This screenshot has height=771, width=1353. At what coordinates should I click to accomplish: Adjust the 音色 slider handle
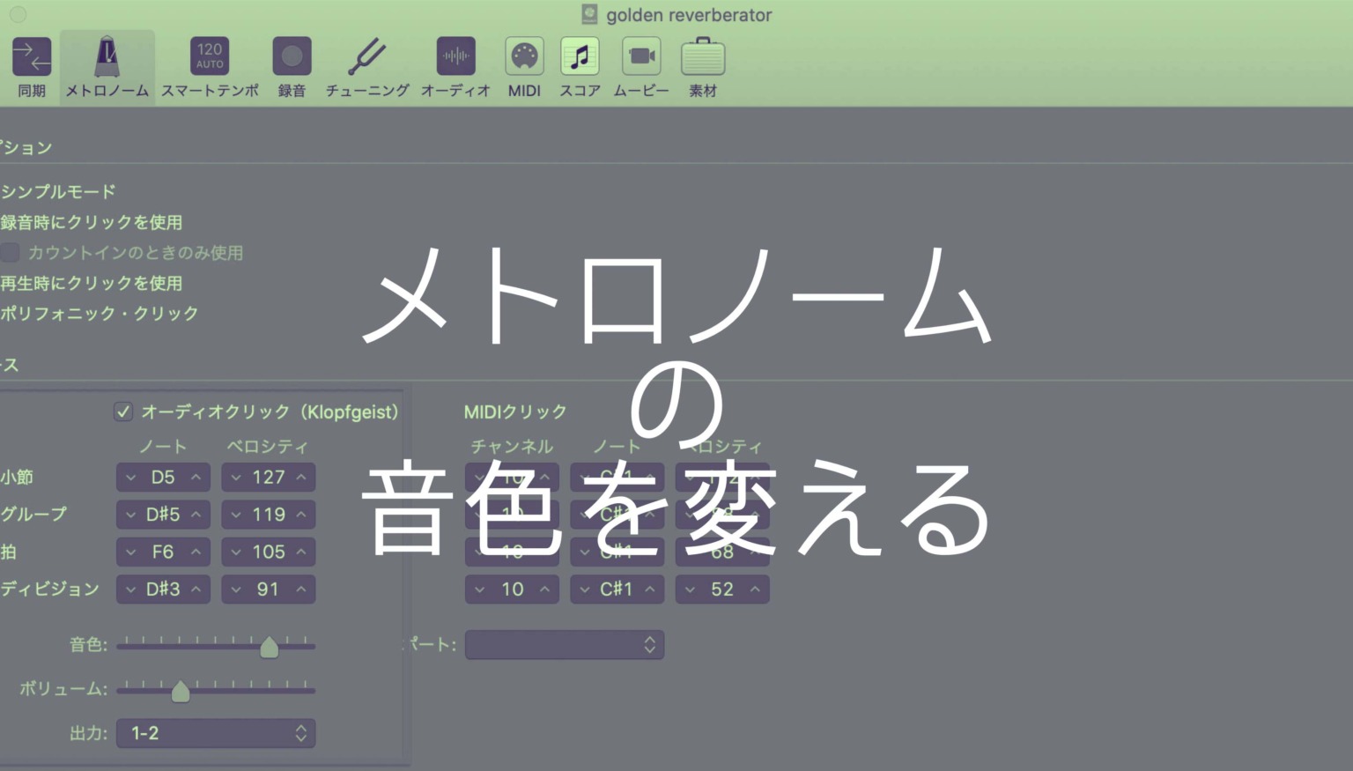click(x=270, y=646)
